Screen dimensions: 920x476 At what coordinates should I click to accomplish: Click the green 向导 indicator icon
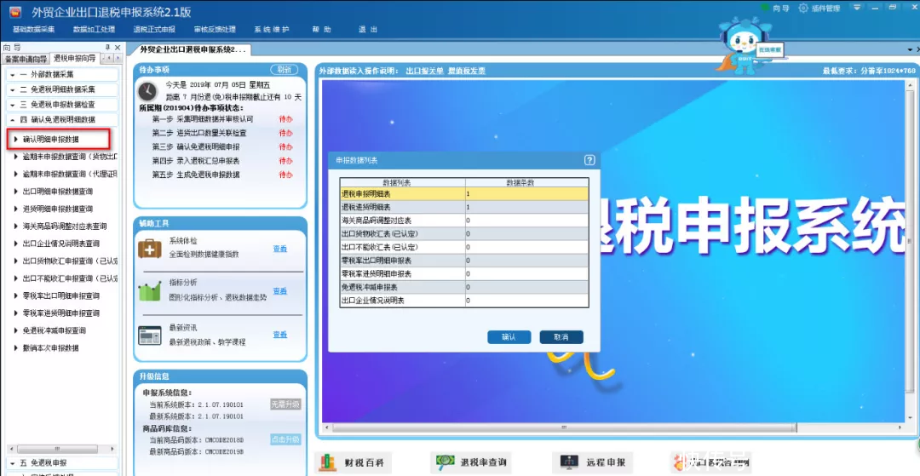point(765,8)
